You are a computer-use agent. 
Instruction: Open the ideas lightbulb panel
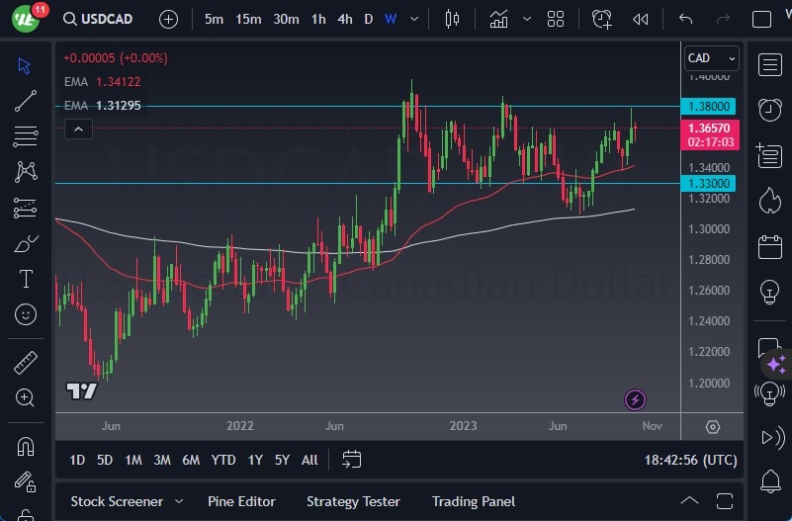770,292
